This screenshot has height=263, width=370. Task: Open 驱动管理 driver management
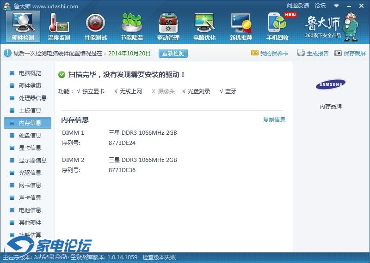click(168, 27)
